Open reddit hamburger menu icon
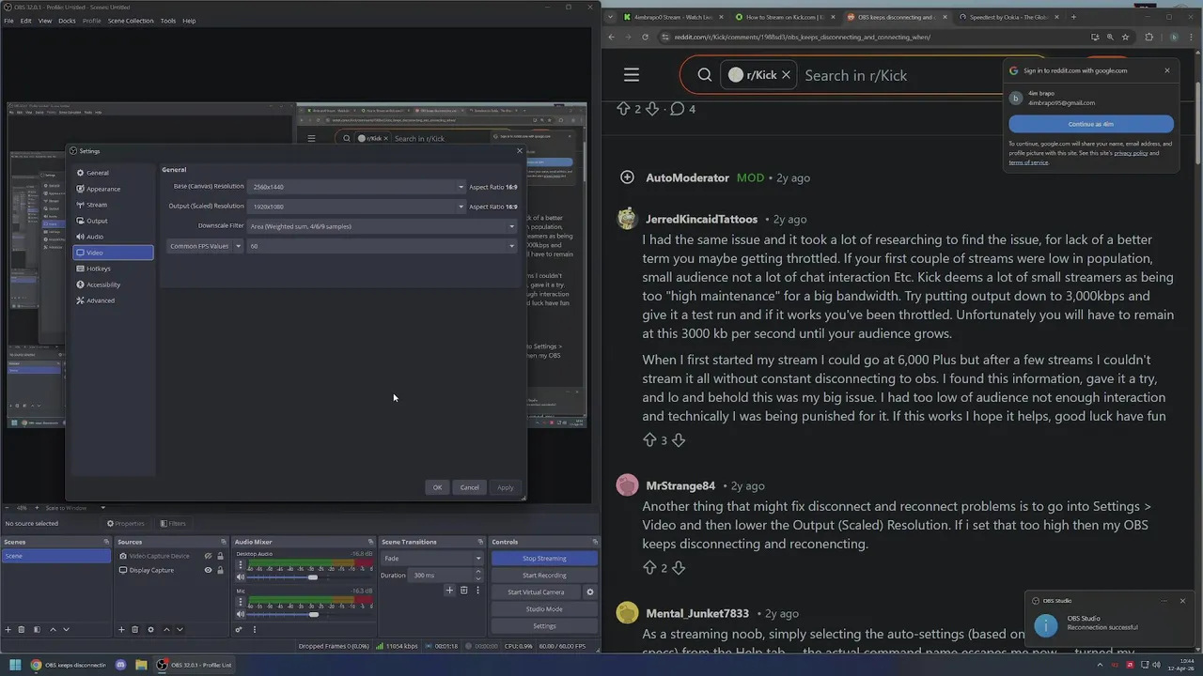 (x=632, y=75)
